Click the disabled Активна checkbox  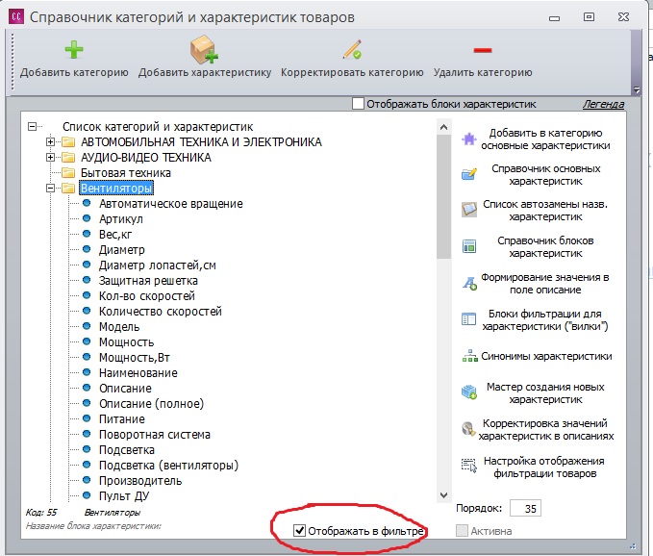[462, 531]
